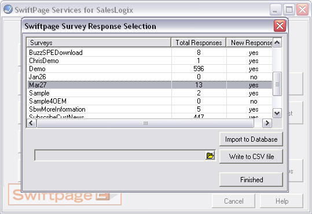Select the Jan26 survey row
The width and height of the screenshot is (312, 214).
coord(149,77)
